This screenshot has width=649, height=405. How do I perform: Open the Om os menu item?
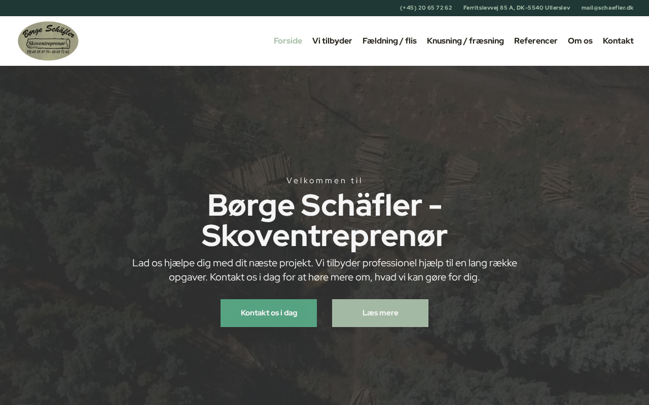coord(580,41)
